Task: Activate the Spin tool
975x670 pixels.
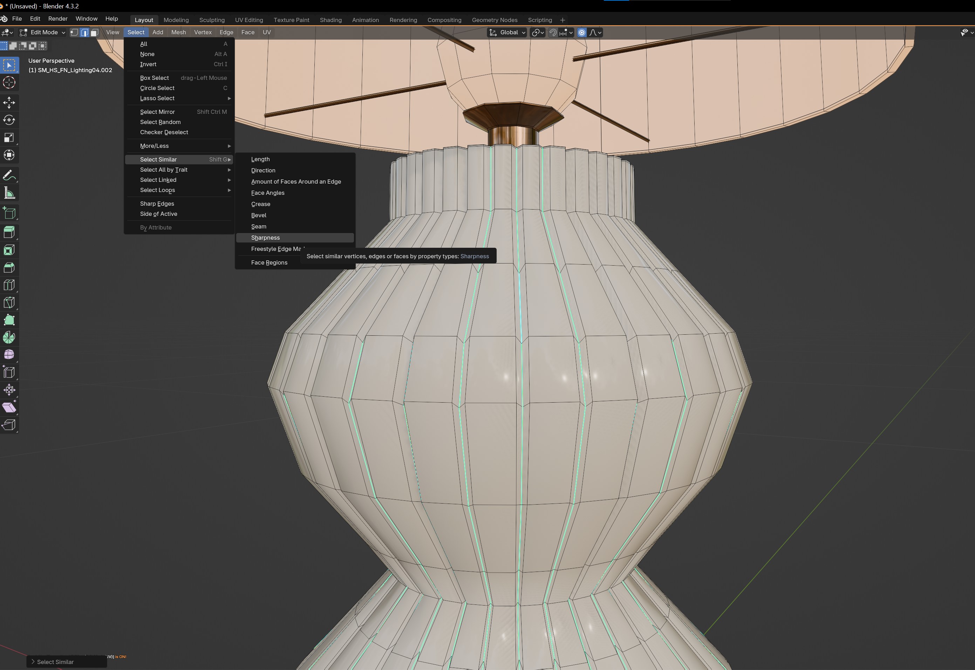Action: (9, 337)
